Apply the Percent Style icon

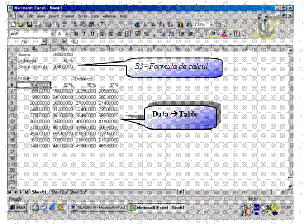(147, 34)
